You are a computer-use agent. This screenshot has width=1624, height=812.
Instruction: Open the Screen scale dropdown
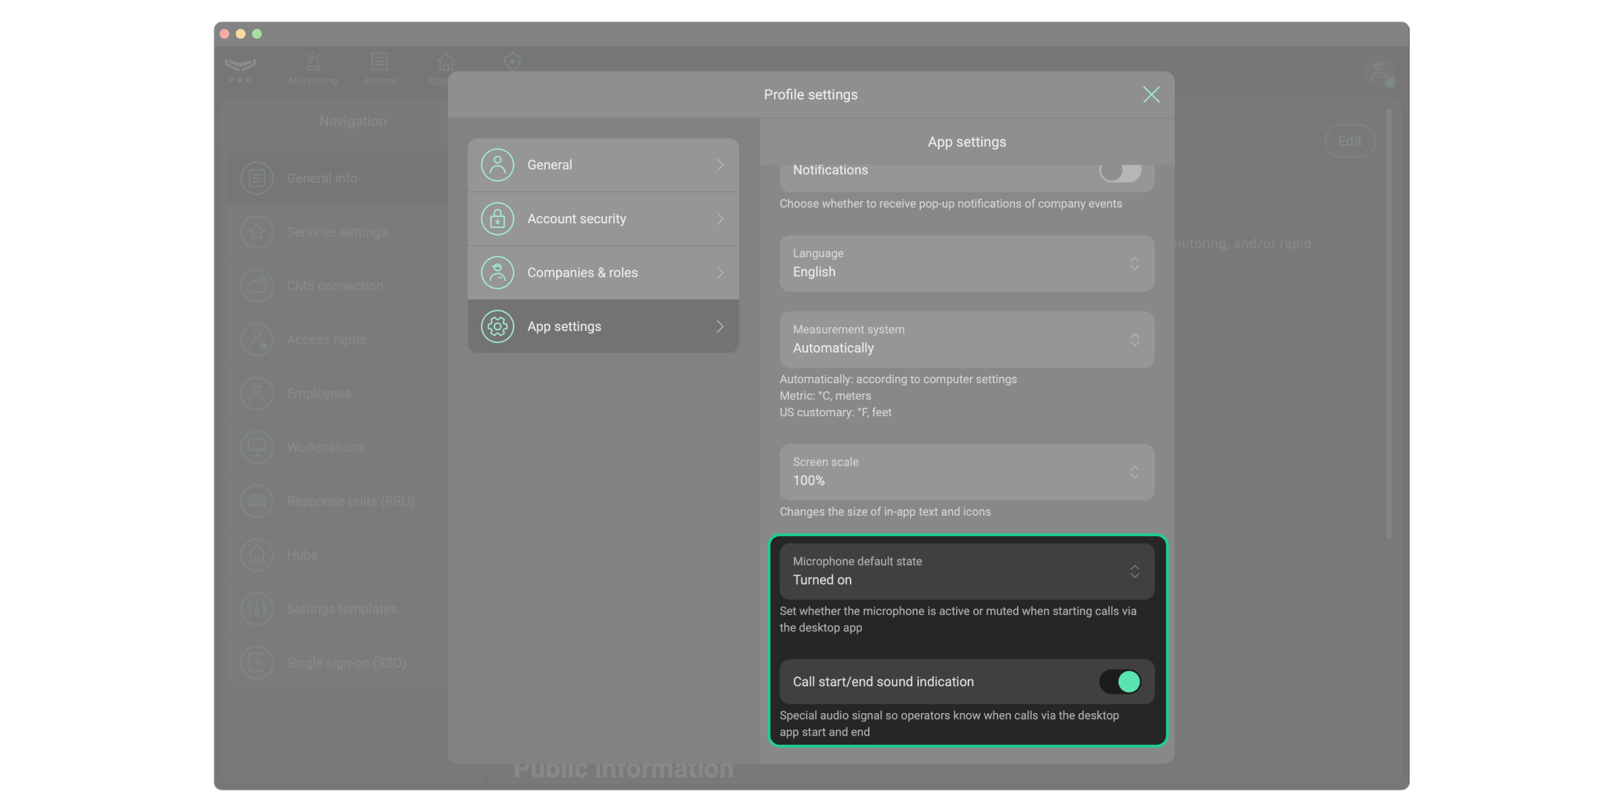[x=967, y=472]
